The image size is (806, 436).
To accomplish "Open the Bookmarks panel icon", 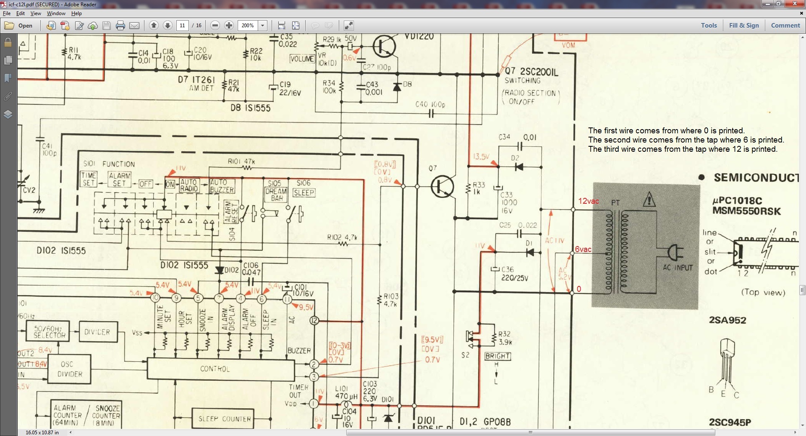I will (x=8, y=78).
